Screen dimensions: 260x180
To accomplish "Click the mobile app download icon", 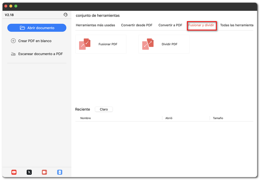I will point(60,172).
